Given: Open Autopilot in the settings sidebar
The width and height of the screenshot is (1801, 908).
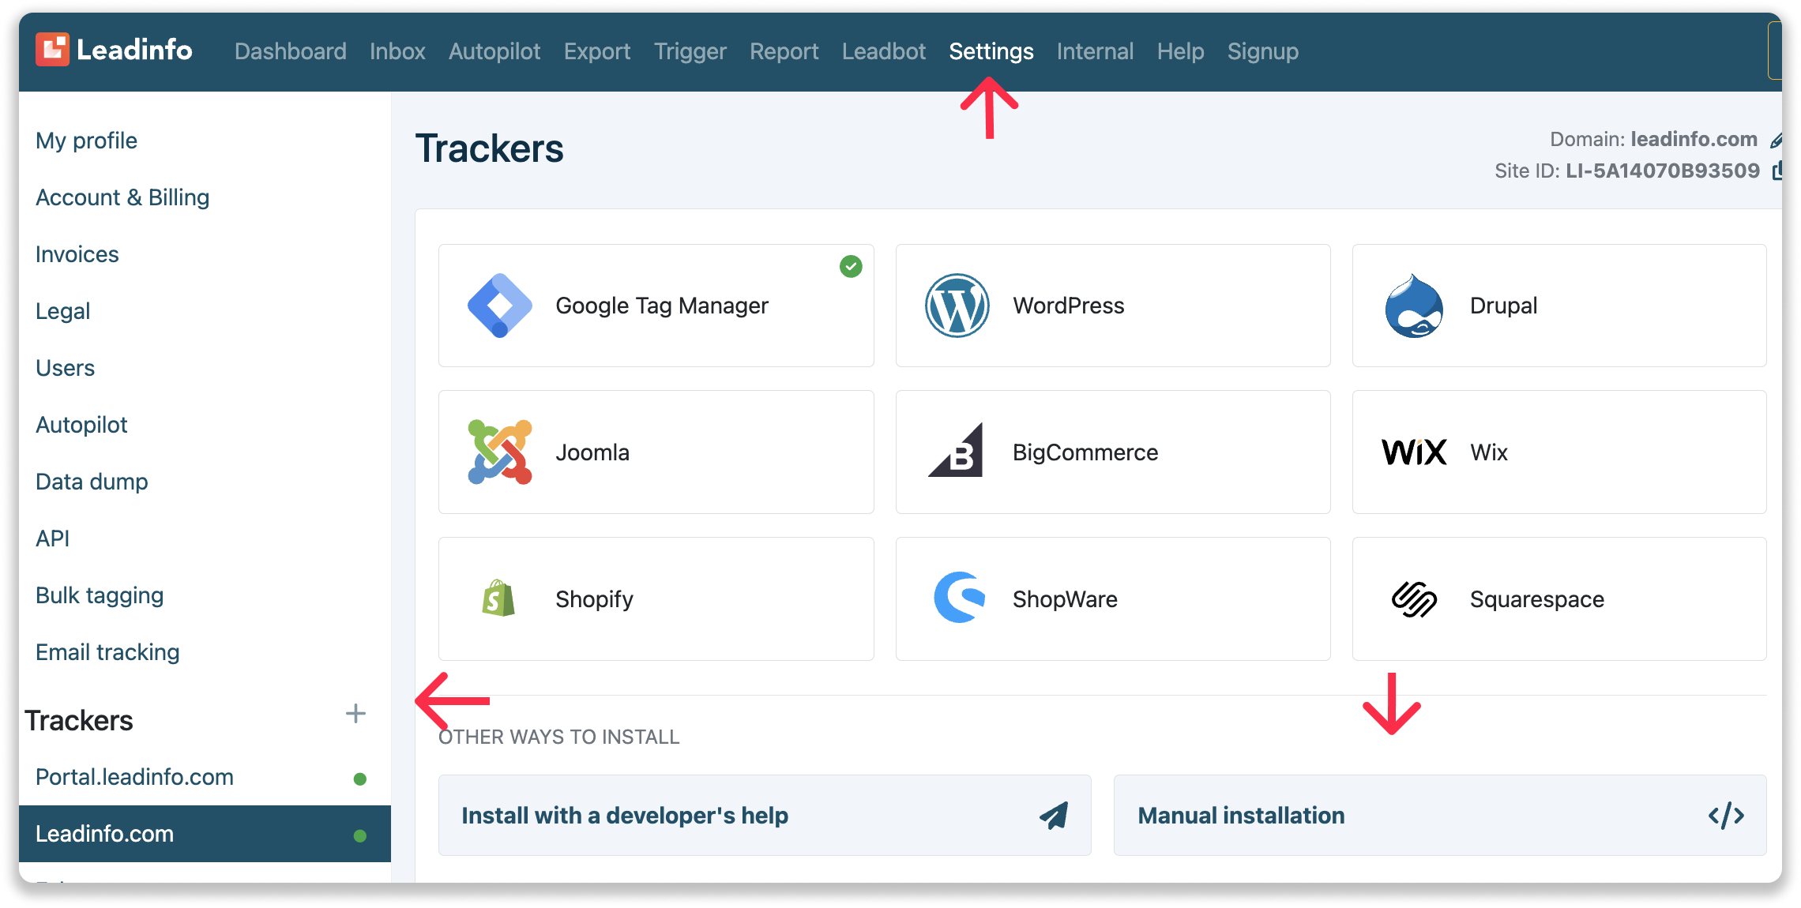Looking at the screenshot, I should coord(81,425).
